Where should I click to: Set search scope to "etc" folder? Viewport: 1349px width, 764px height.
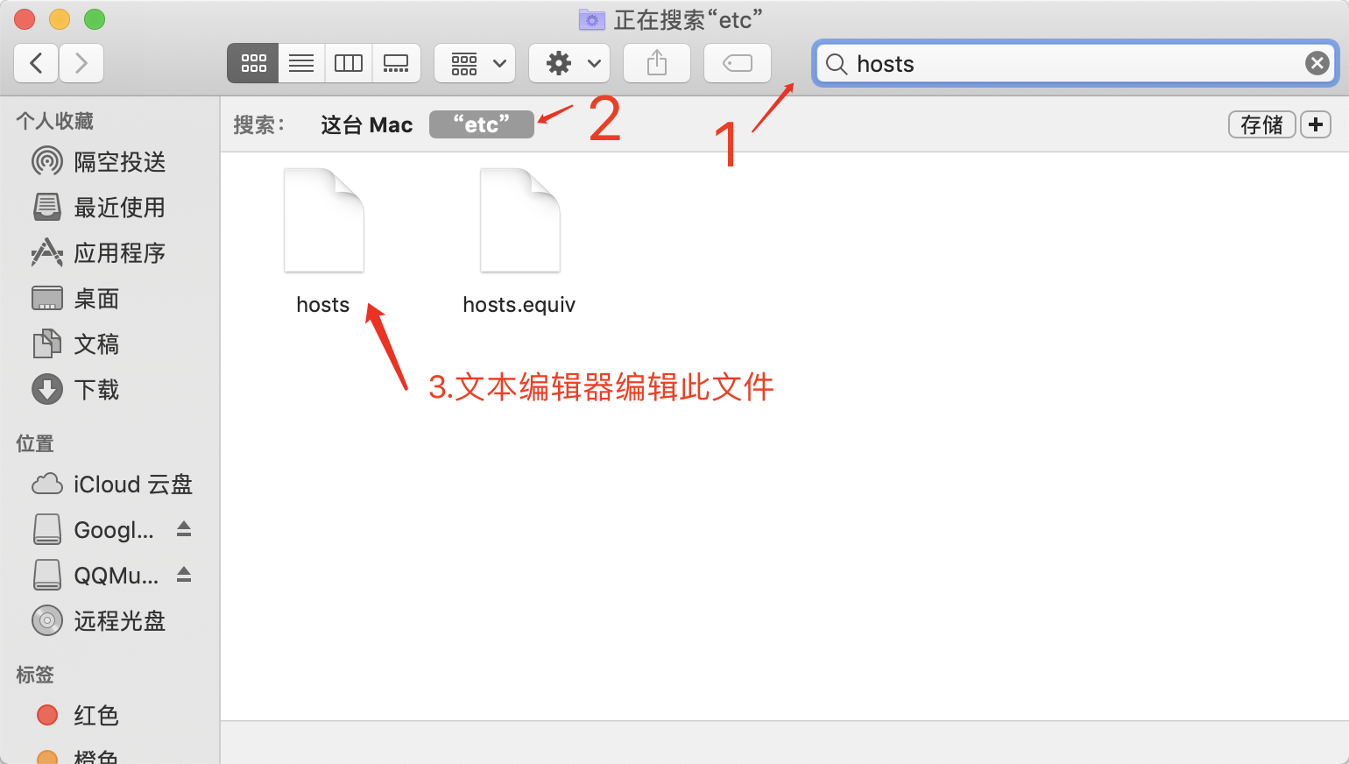click(x=481, y=124)
